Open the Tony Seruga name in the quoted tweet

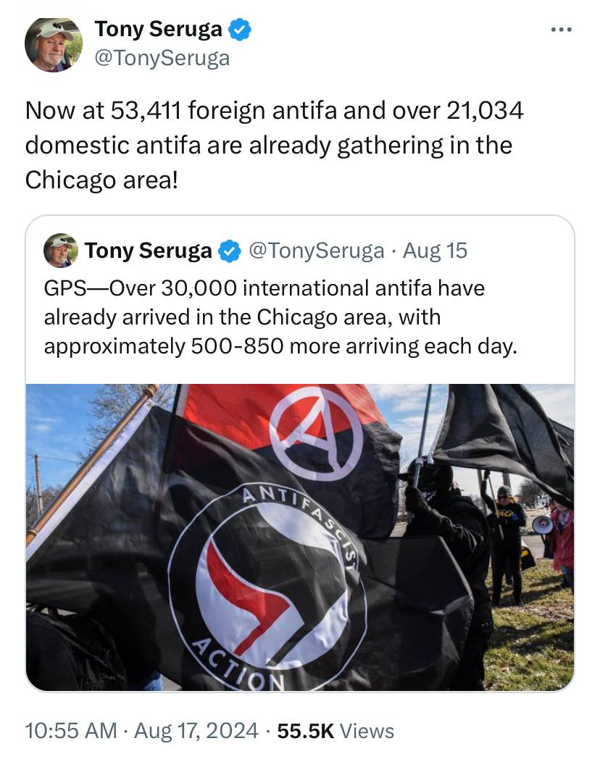(x=149, y=251)
